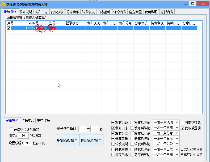Screen dimensions: 210x162
Task: Click the 登录 count field showing 20
Action: point(23,135)
